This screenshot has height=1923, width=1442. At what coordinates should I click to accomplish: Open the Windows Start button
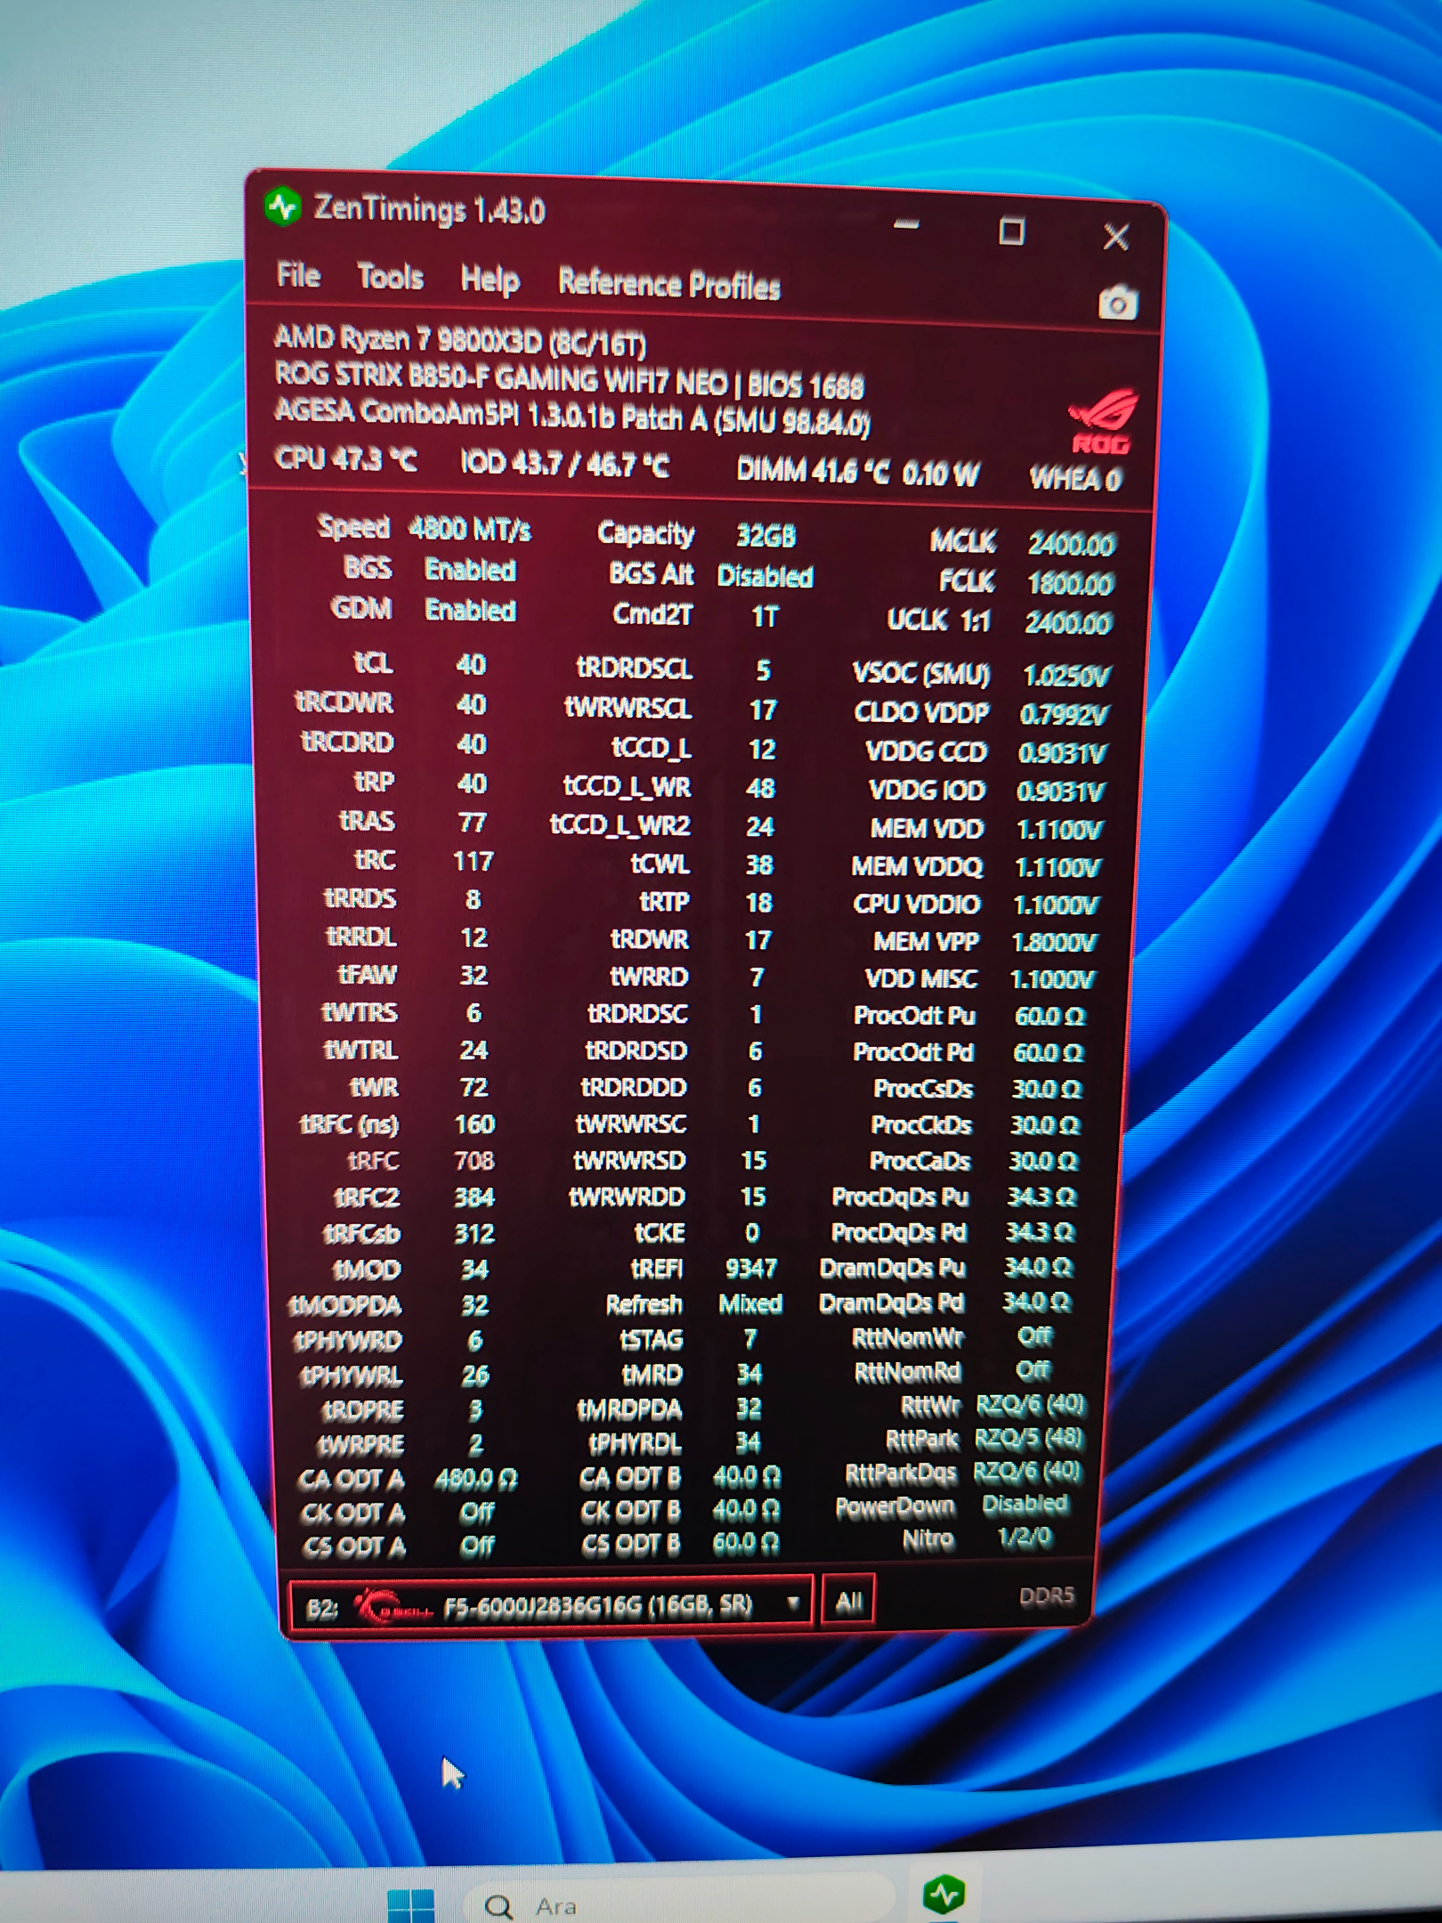411,1904
